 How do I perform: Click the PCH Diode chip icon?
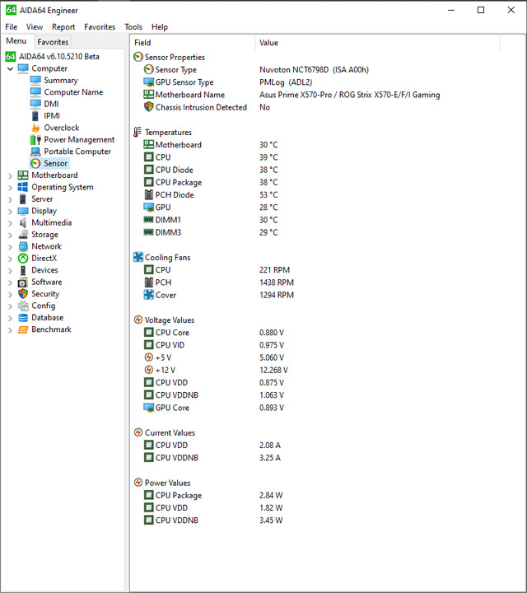coord(149,194)
